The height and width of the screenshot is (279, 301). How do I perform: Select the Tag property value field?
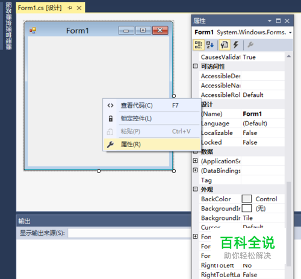point(262,180)
